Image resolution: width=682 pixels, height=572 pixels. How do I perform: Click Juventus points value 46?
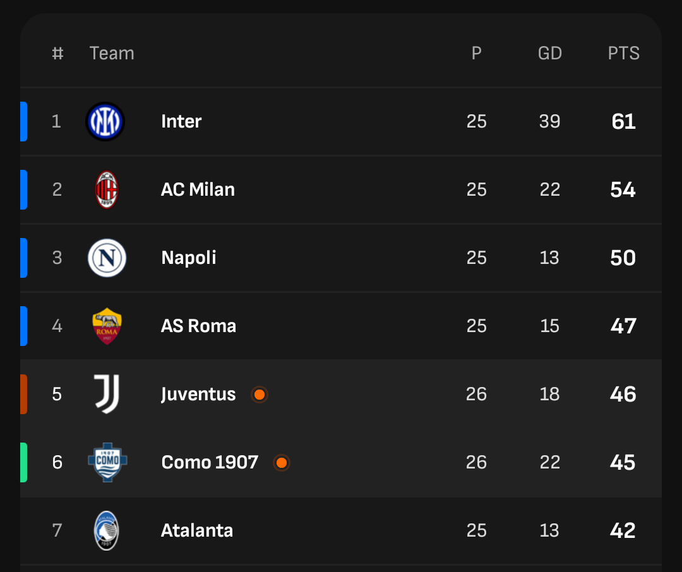[x=623, y=394]
